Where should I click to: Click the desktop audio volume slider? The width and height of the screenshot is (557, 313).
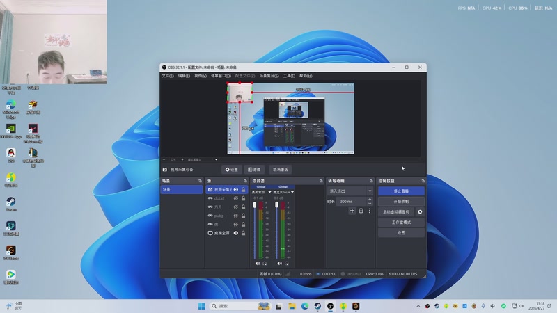[256, 230]
